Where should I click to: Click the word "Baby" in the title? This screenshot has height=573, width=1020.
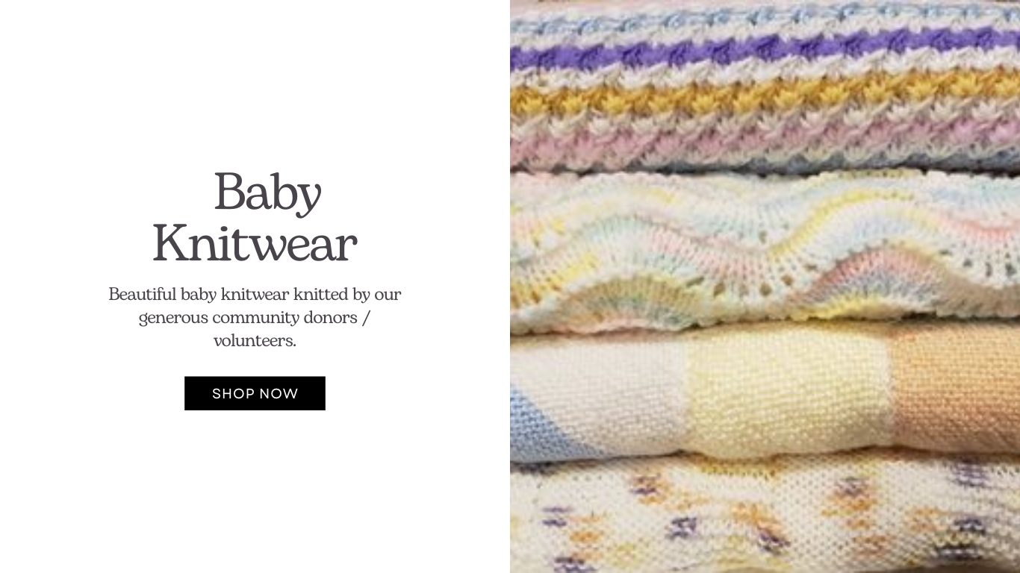267,193
